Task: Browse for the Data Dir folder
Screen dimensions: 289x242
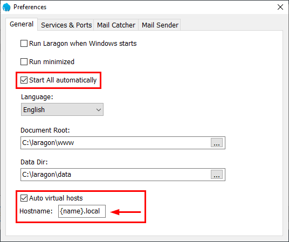Action: coord(217,175)
